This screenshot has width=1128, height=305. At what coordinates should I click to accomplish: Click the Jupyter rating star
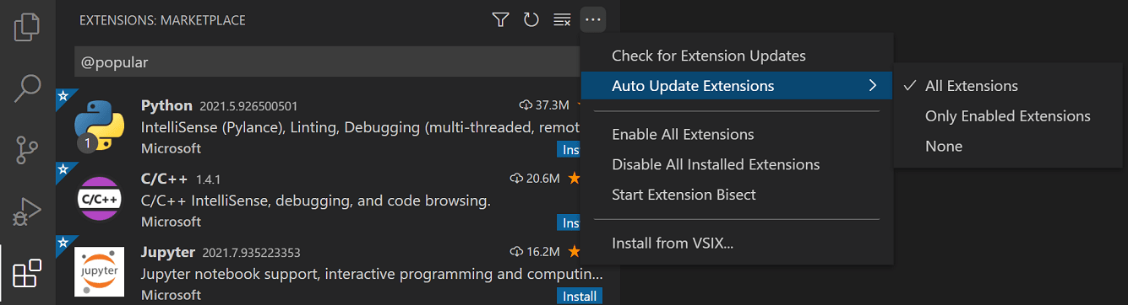(x=574, y=252)
